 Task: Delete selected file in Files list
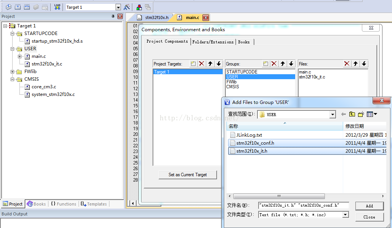coord(347,64)
